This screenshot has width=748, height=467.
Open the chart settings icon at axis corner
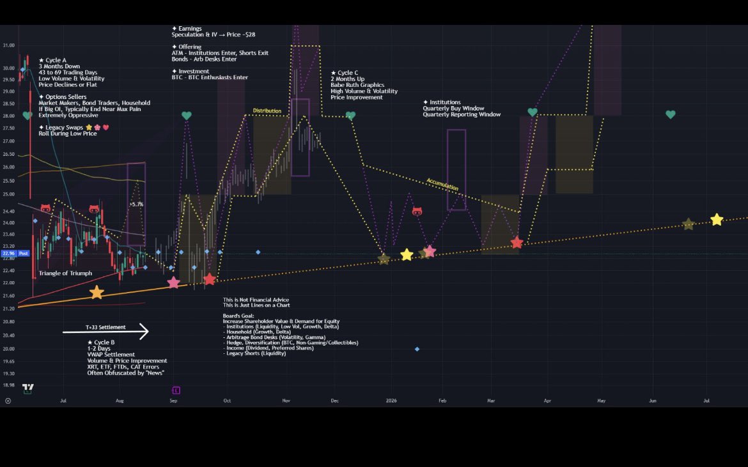coord(8,401)
